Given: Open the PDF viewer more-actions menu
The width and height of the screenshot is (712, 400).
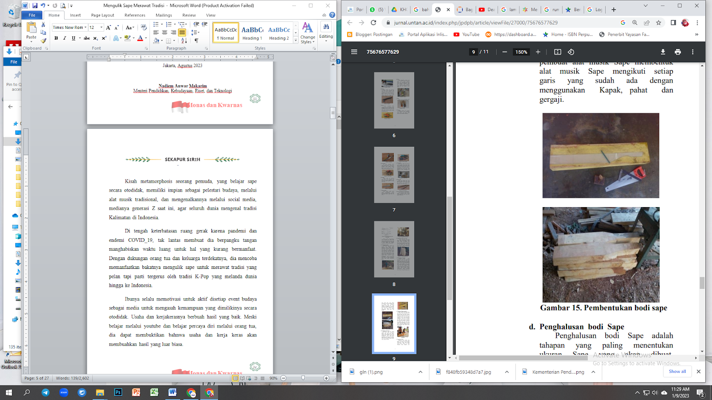Looking at the screenshot, I should [x=692, y=52].
